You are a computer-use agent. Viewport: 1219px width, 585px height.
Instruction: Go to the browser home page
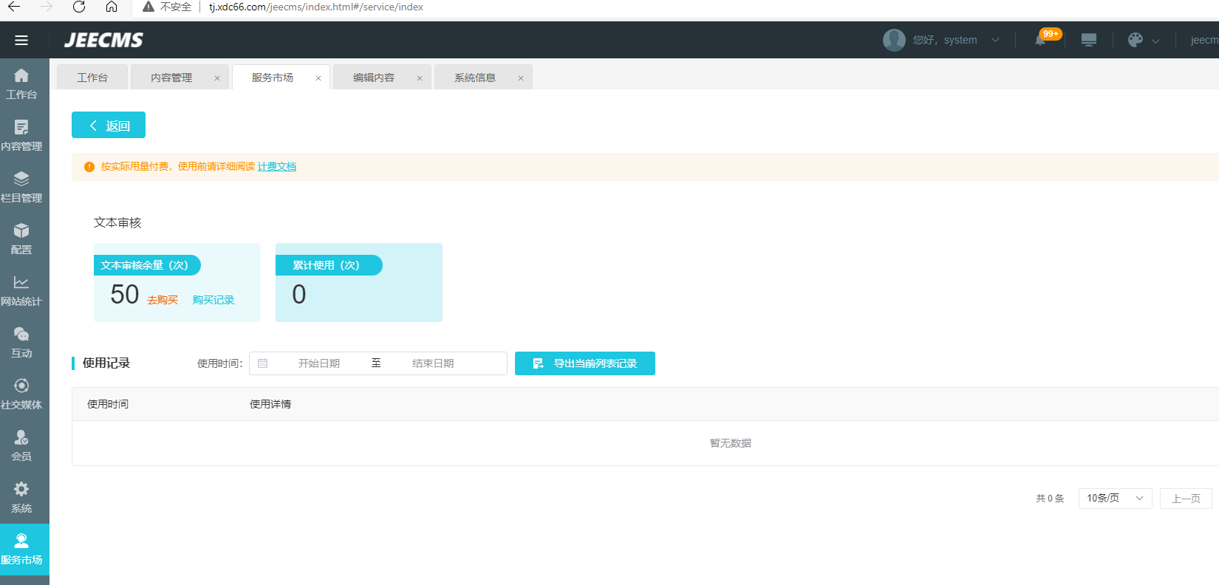pyautogui.click(x=112, y=7)
